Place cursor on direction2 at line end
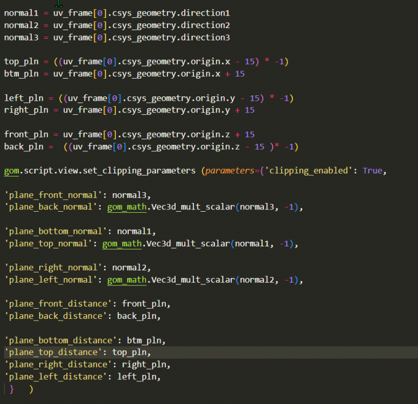 click(x=207, y=25)
